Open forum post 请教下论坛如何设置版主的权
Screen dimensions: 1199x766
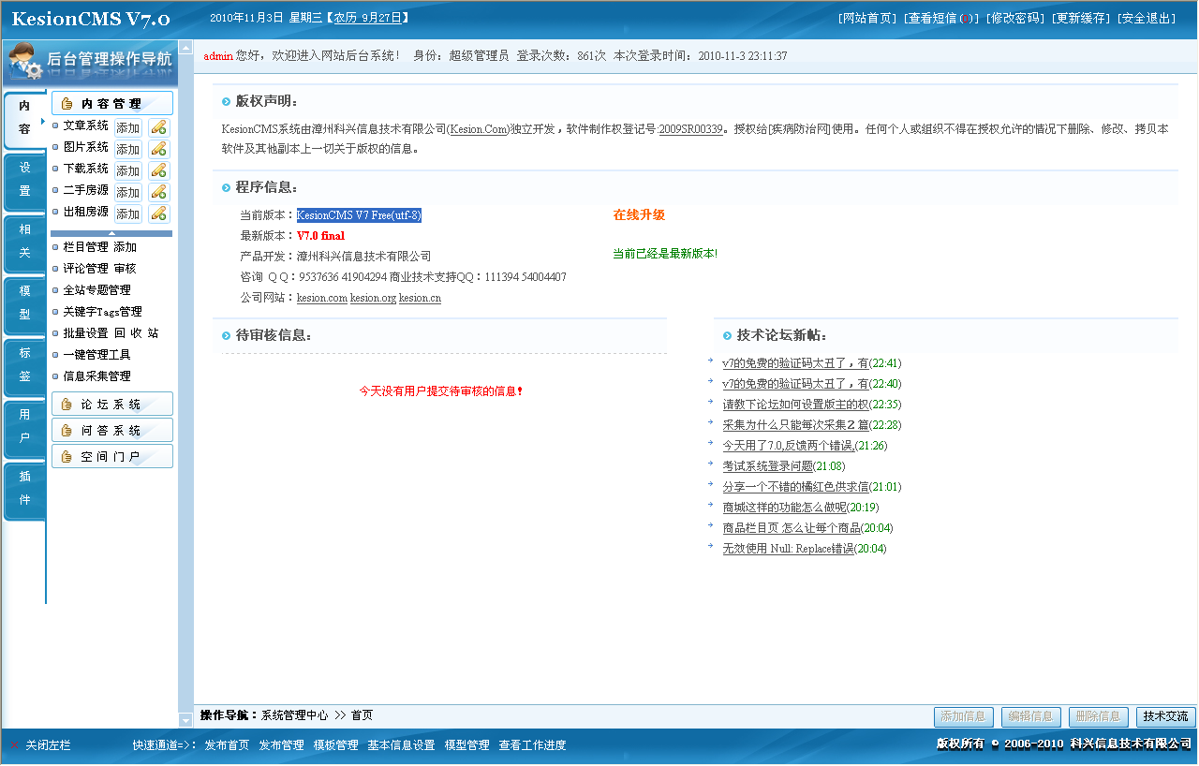pos(795,405)
